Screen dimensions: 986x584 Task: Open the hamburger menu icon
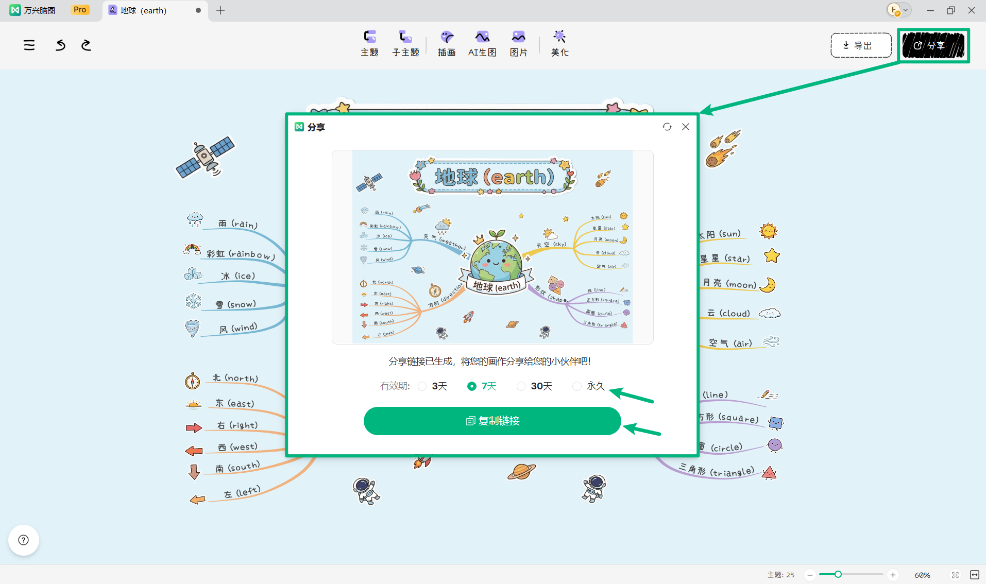(29, 45)
